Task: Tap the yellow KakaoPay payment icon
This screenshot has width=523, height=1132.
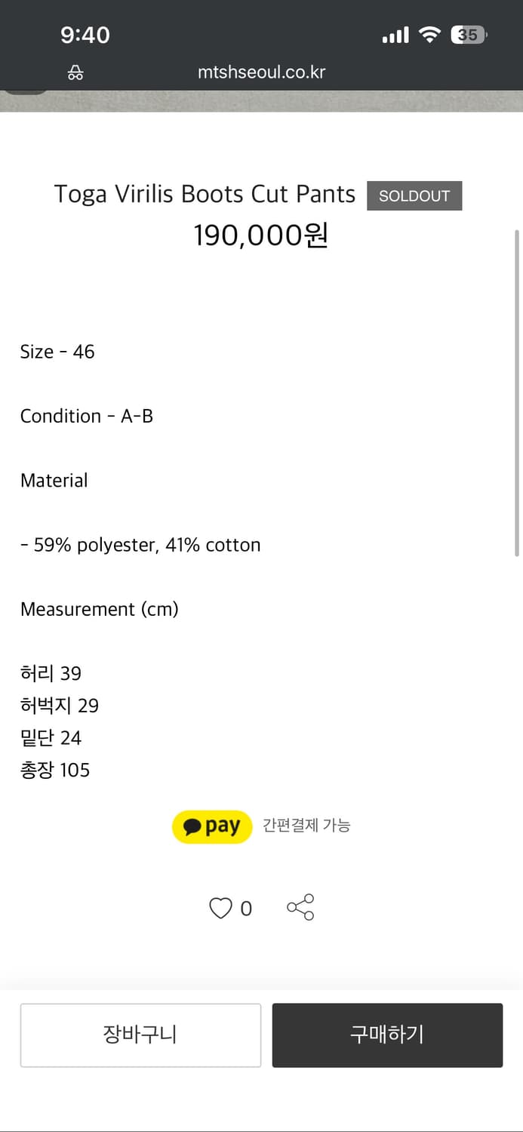Action: [211, 826]
